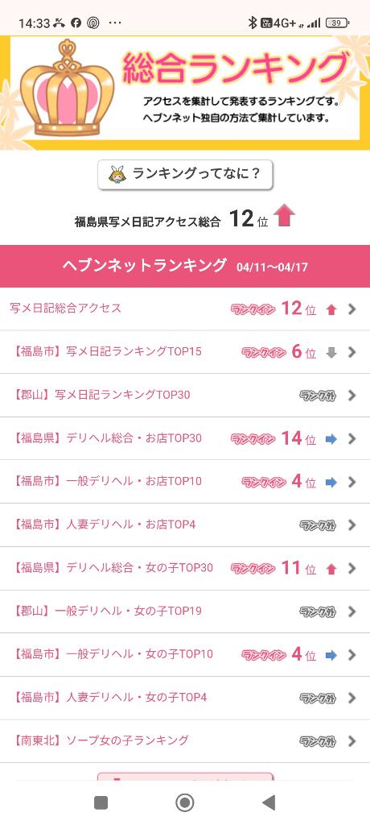Viewport: 370px width, 825px height.
Task: Click the blue arrow in 福島県 デリヘル総合・お店TOP30 row
Action: [x=331, y=439]
